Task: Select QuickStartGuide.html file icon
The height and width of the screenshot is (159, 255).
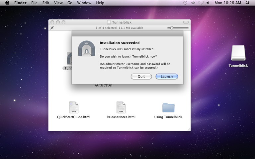Action: (74, 107)
